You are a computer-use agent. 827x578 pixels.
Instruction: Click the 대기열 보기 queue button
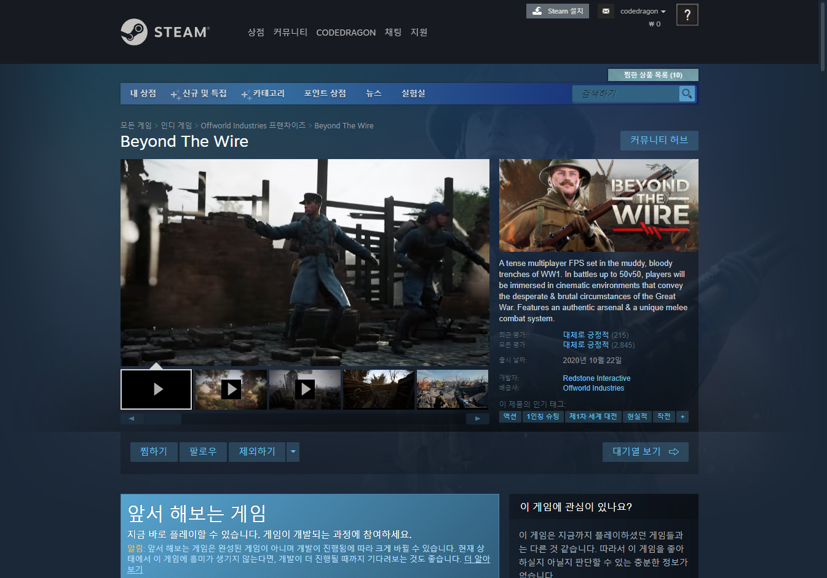click(x=645, y=452)
